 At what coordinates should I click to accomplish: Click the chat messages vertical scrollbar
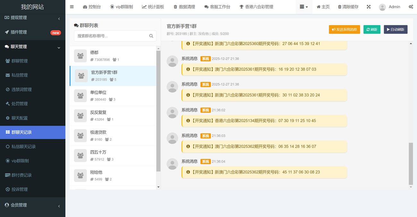coord(411,164)
